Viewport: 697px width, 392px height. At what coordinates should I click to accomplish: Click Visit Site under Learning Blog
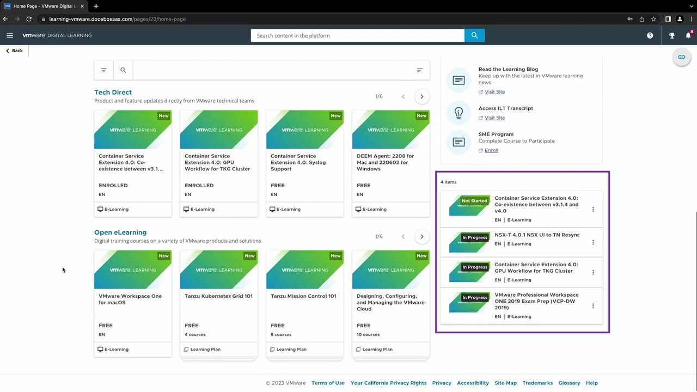click(494, 92)
